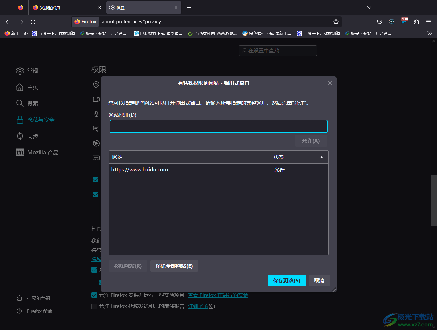Toggle 允许 Firefox 安装并运行一些实验项目 checkbox
This screenshot has width=437, height=330.
94,295
